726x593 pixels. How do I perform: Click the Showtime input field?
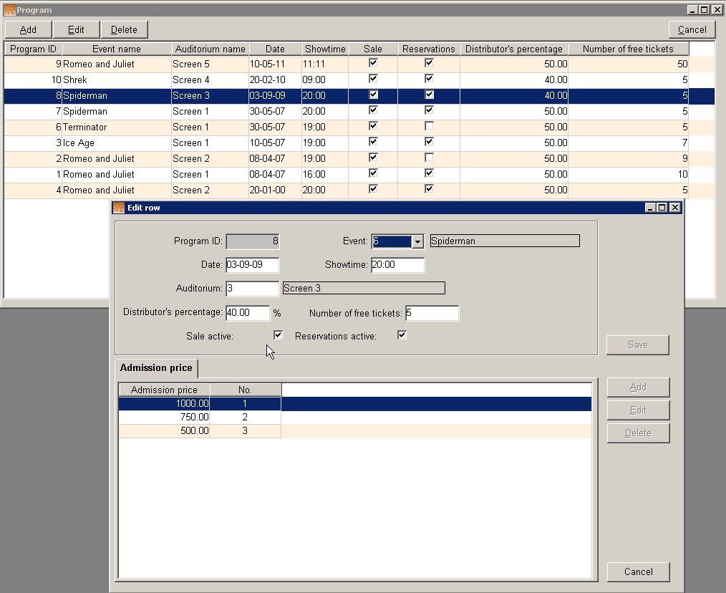(397, 264)
